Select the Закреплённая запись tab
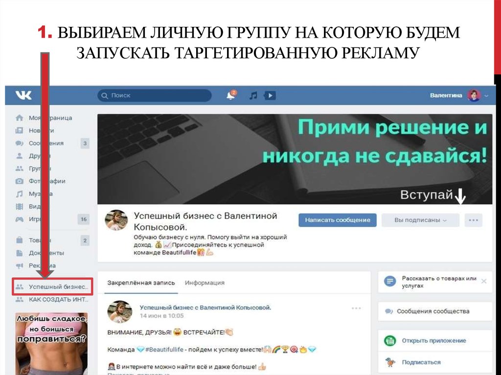 141,283
